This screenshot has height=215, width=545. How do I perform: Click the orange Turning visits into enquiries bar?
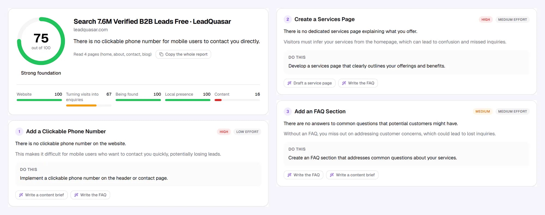[x=81, y=105]
